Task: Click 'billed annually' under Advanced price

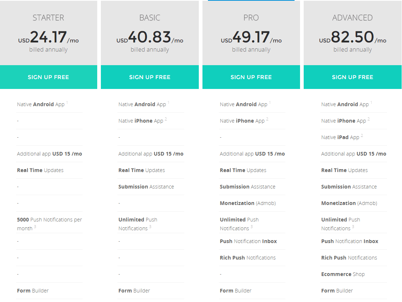Action: 353,49
